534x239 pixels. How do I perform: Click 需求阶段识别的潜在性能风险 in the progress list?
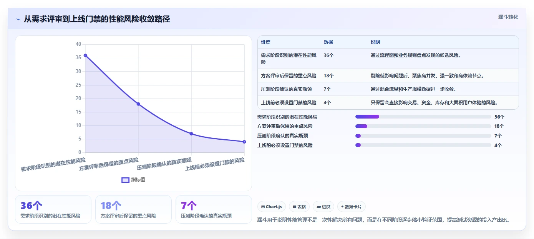click(287, 117)
